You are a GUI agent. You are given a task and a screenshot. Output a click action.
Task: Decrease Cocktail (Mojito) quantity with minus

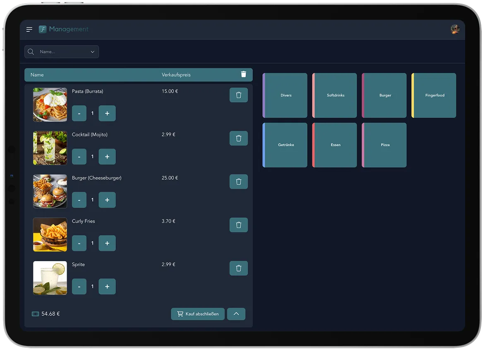point(79,157)
